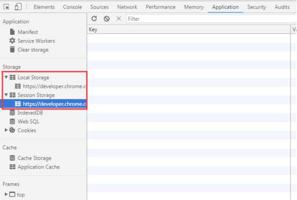
Task: Go to the Performance tab
Action: pos(161,7)
